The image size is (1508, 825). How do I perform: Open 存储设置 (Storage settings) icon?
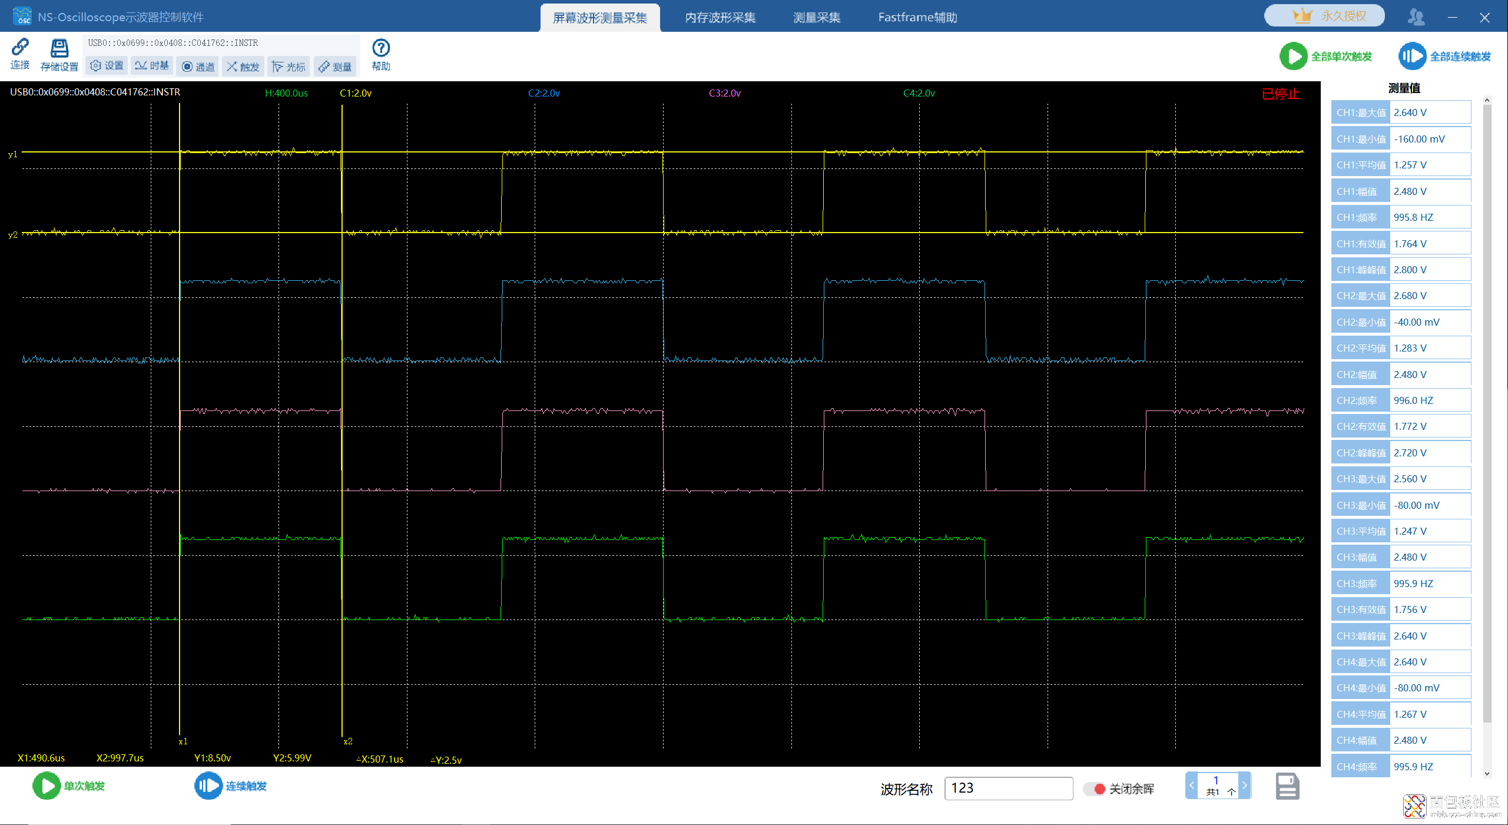tap(59, 55)
